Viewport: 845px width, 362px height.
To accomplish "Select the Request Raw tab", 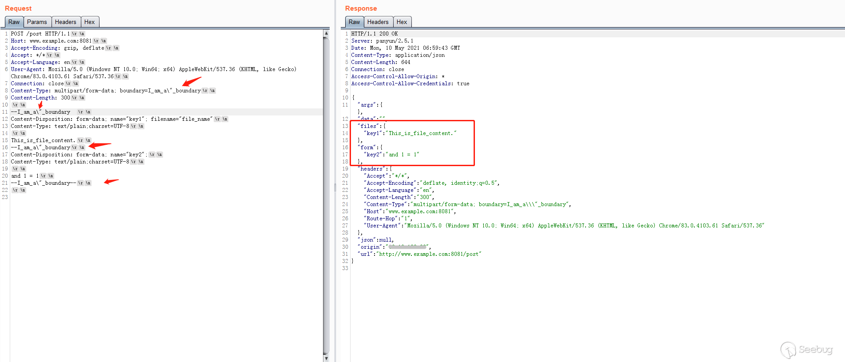I will pos(14,22).
